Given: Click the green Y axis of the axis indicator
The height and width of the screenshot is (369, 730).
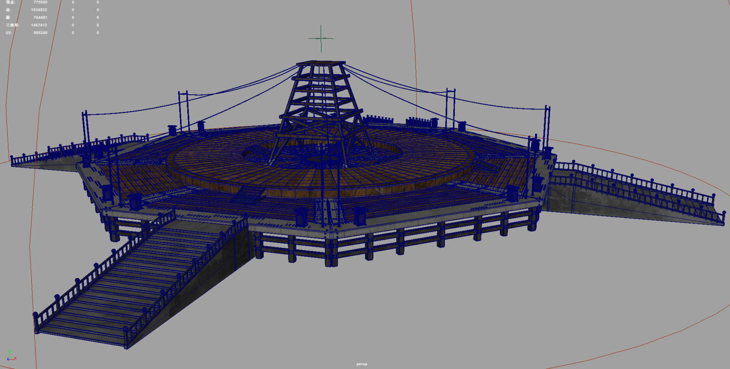Looking at the screenshot, I should coord(10,352).
